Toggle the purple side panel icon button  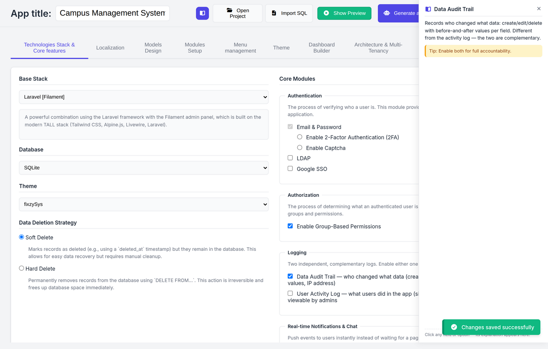pos(202,13)
